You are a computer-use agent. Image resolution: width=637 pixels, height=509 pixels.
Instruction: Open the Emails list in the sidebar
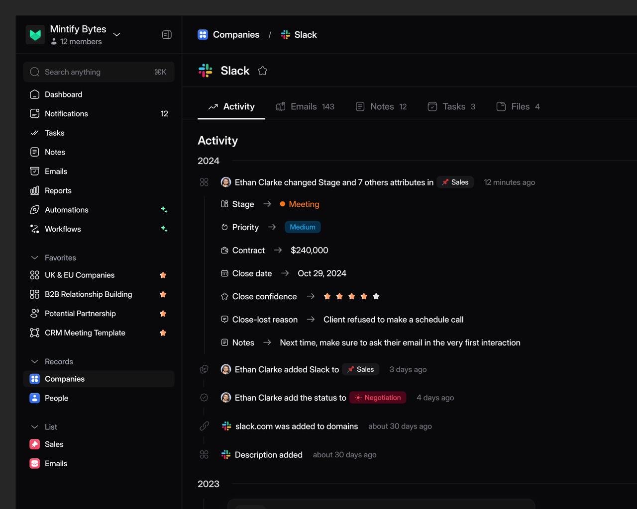click(x=99, y=464)
